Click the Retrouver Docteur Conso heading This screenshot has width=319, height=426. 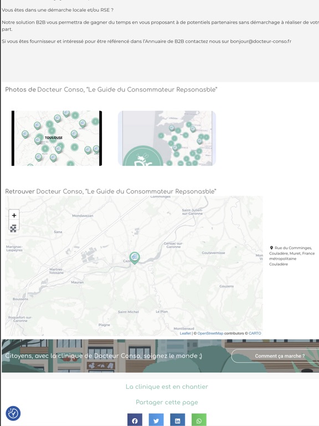point(111,191)
